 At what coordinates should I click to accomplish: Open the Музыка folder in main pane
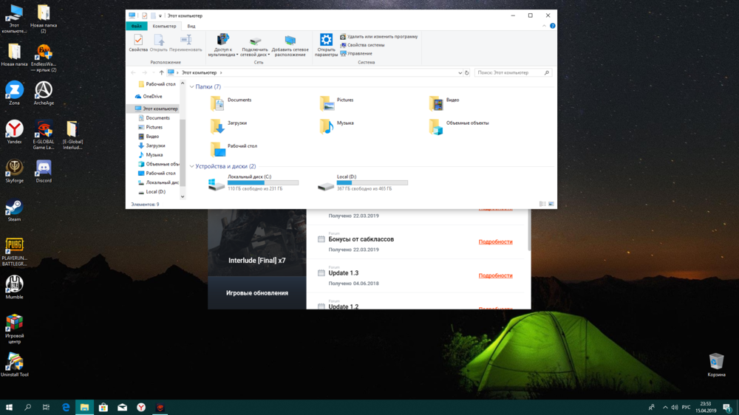coord(327,126)
